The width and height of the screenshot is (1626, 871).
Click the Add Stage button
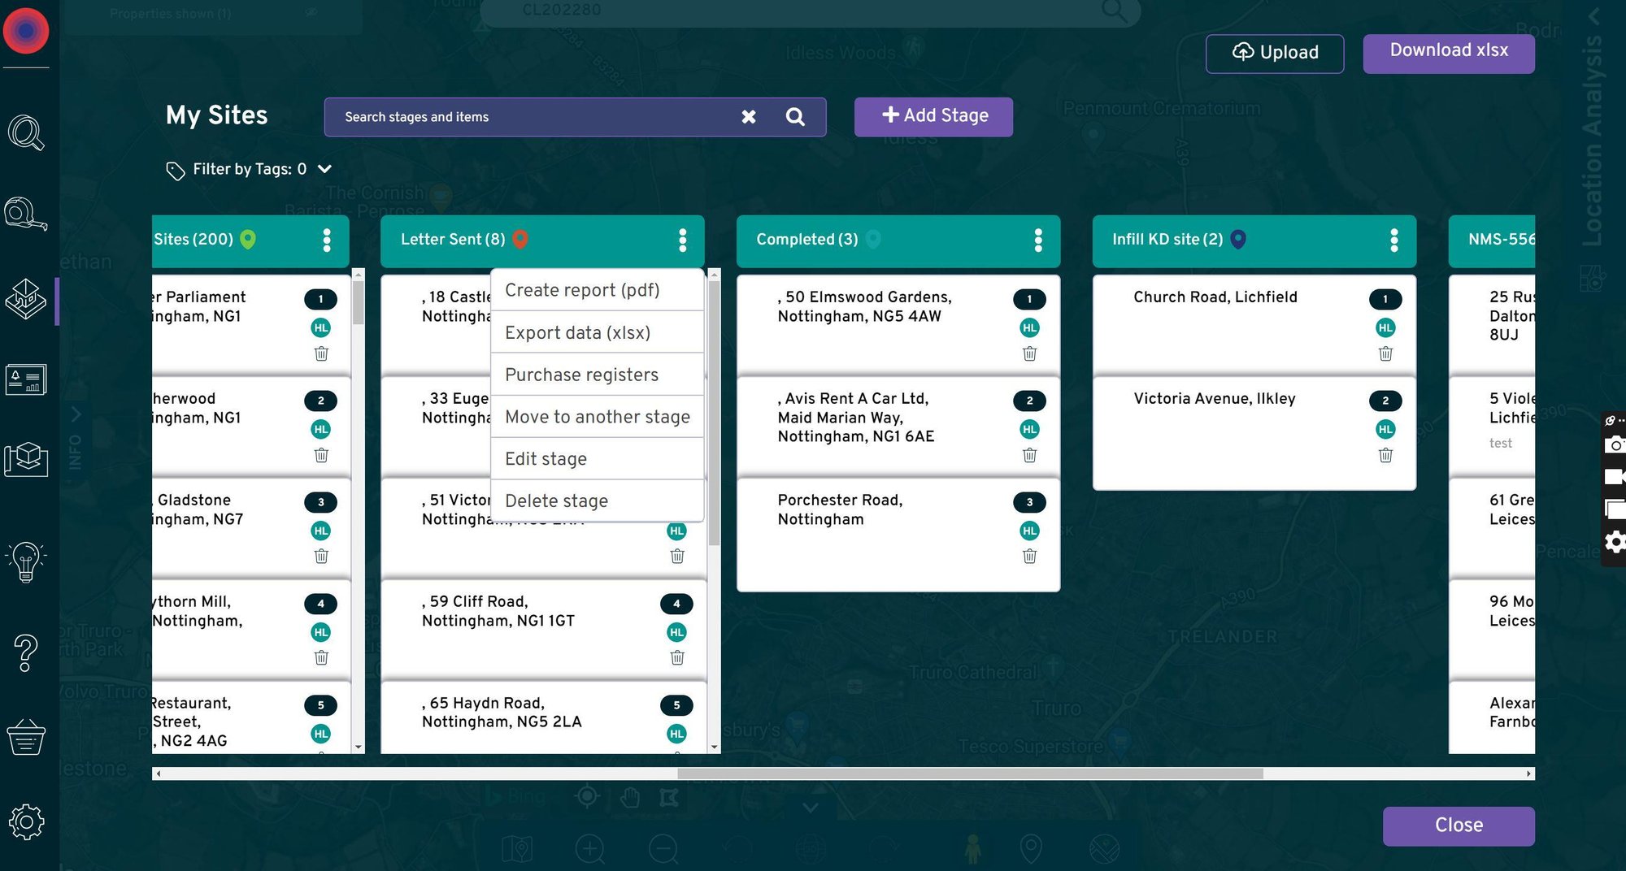point(933,116)
